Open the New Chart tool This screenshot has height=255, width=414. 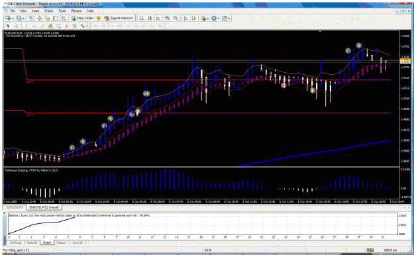[x=8, y=18]
